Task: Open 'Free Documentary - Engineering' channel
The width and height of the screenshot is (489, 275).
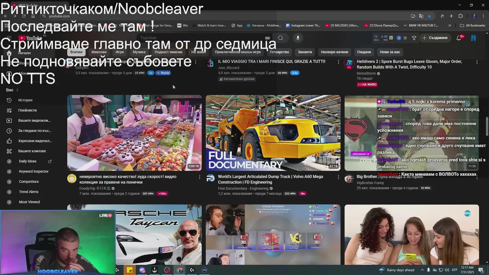Action: tap(243, 188)
